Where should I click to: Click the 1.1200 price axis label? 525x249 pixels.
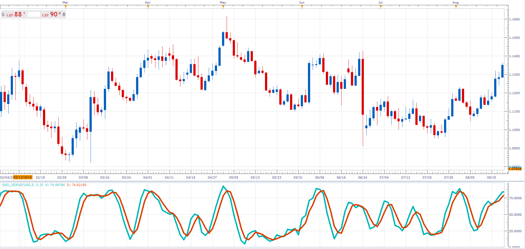pyautogui.click(x=515, y=93)
